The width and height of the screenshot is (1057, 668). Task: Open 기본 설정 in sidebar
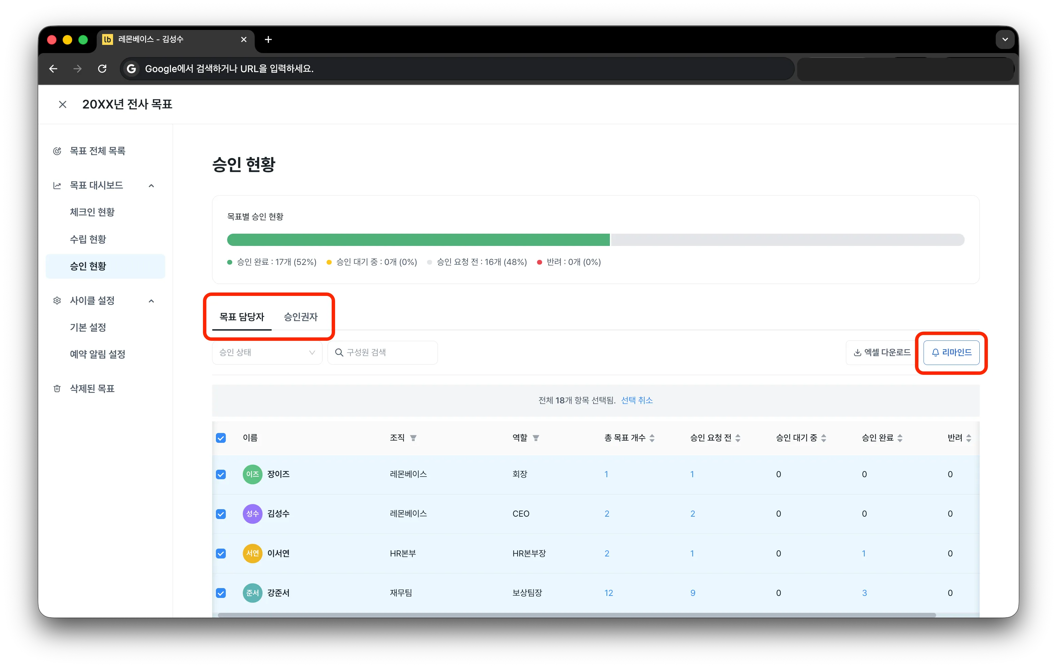(x=88, y=328)
